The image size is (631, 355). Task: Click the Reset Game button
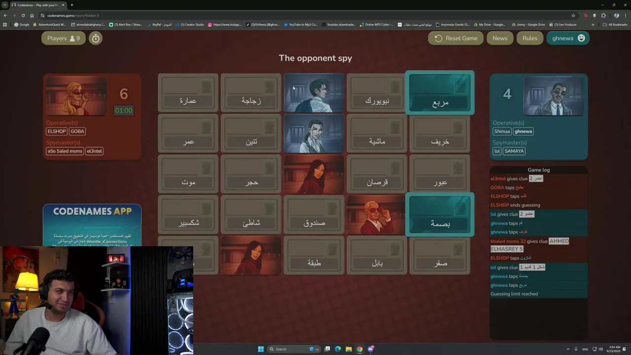tap(456, 38)
